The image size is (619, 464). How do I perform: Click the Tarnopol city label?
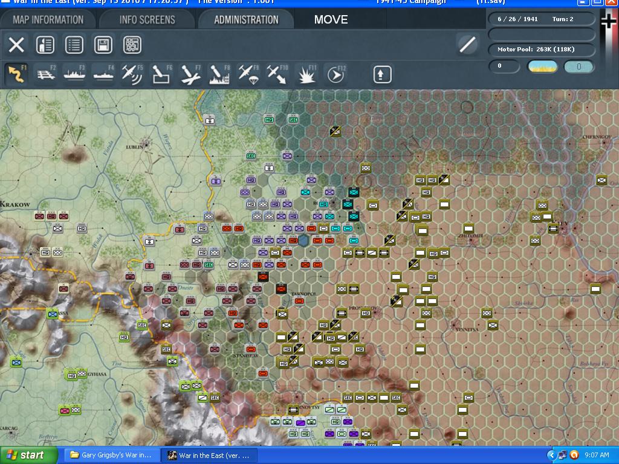click(x=303, y=294)
